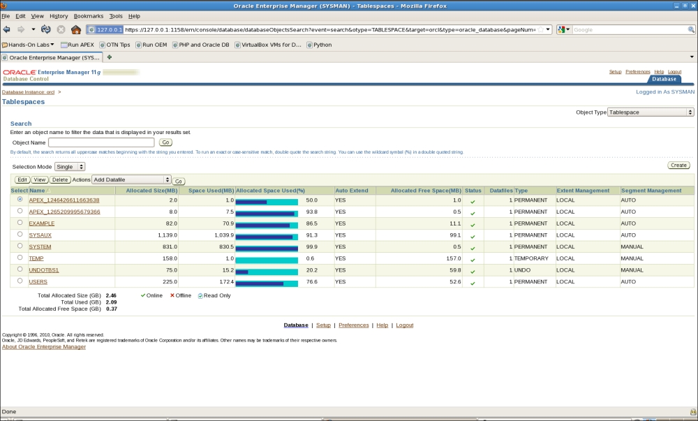Open the Edit menu
698x421 pixels.
pyautogui.click(x=20, y=16)
